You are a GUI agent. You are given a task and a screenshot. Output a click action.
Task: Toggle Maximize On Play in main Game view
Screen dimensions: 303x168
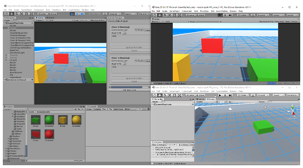pos(98,20)
